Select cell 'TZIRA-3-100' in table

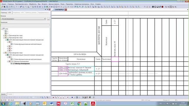pyautogui.click(x=63, y=68)
